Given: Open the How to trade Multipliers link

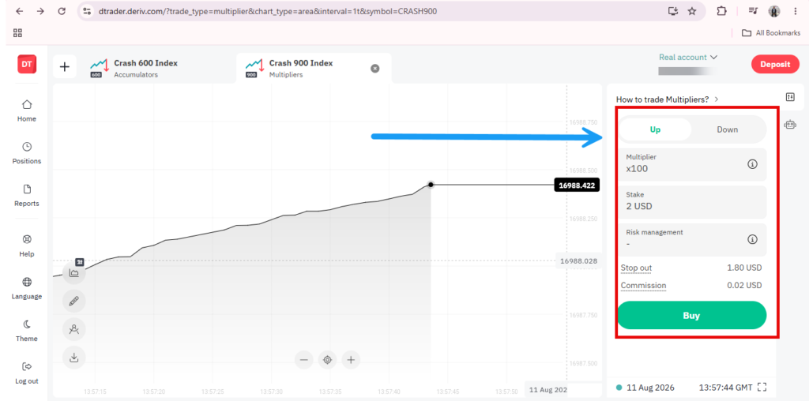Looking at the screenshot, I should [667, 99].
